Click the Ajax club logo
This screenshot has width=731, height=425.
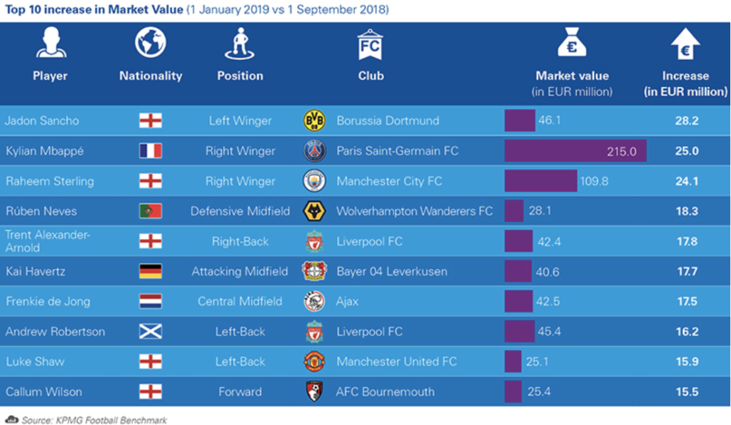click(x=314, y=301)
